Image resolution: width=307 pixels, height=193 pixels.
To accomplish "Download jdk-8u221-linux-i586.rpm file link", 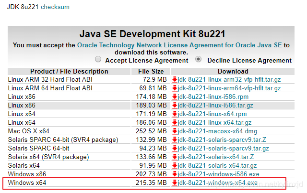I will coord(213,97).
